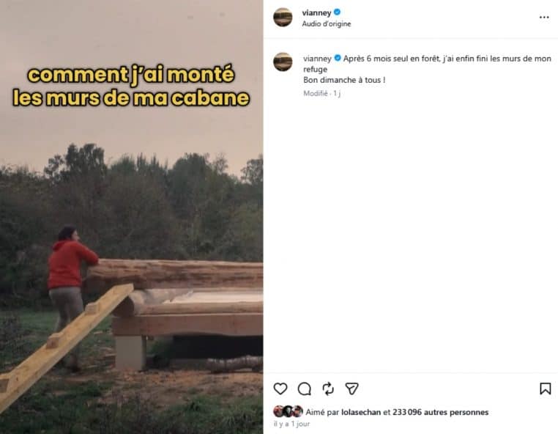Share the post with the paper plane icon
The height and width of the screenshot is (434, 558).
click(x=352, y=389)
